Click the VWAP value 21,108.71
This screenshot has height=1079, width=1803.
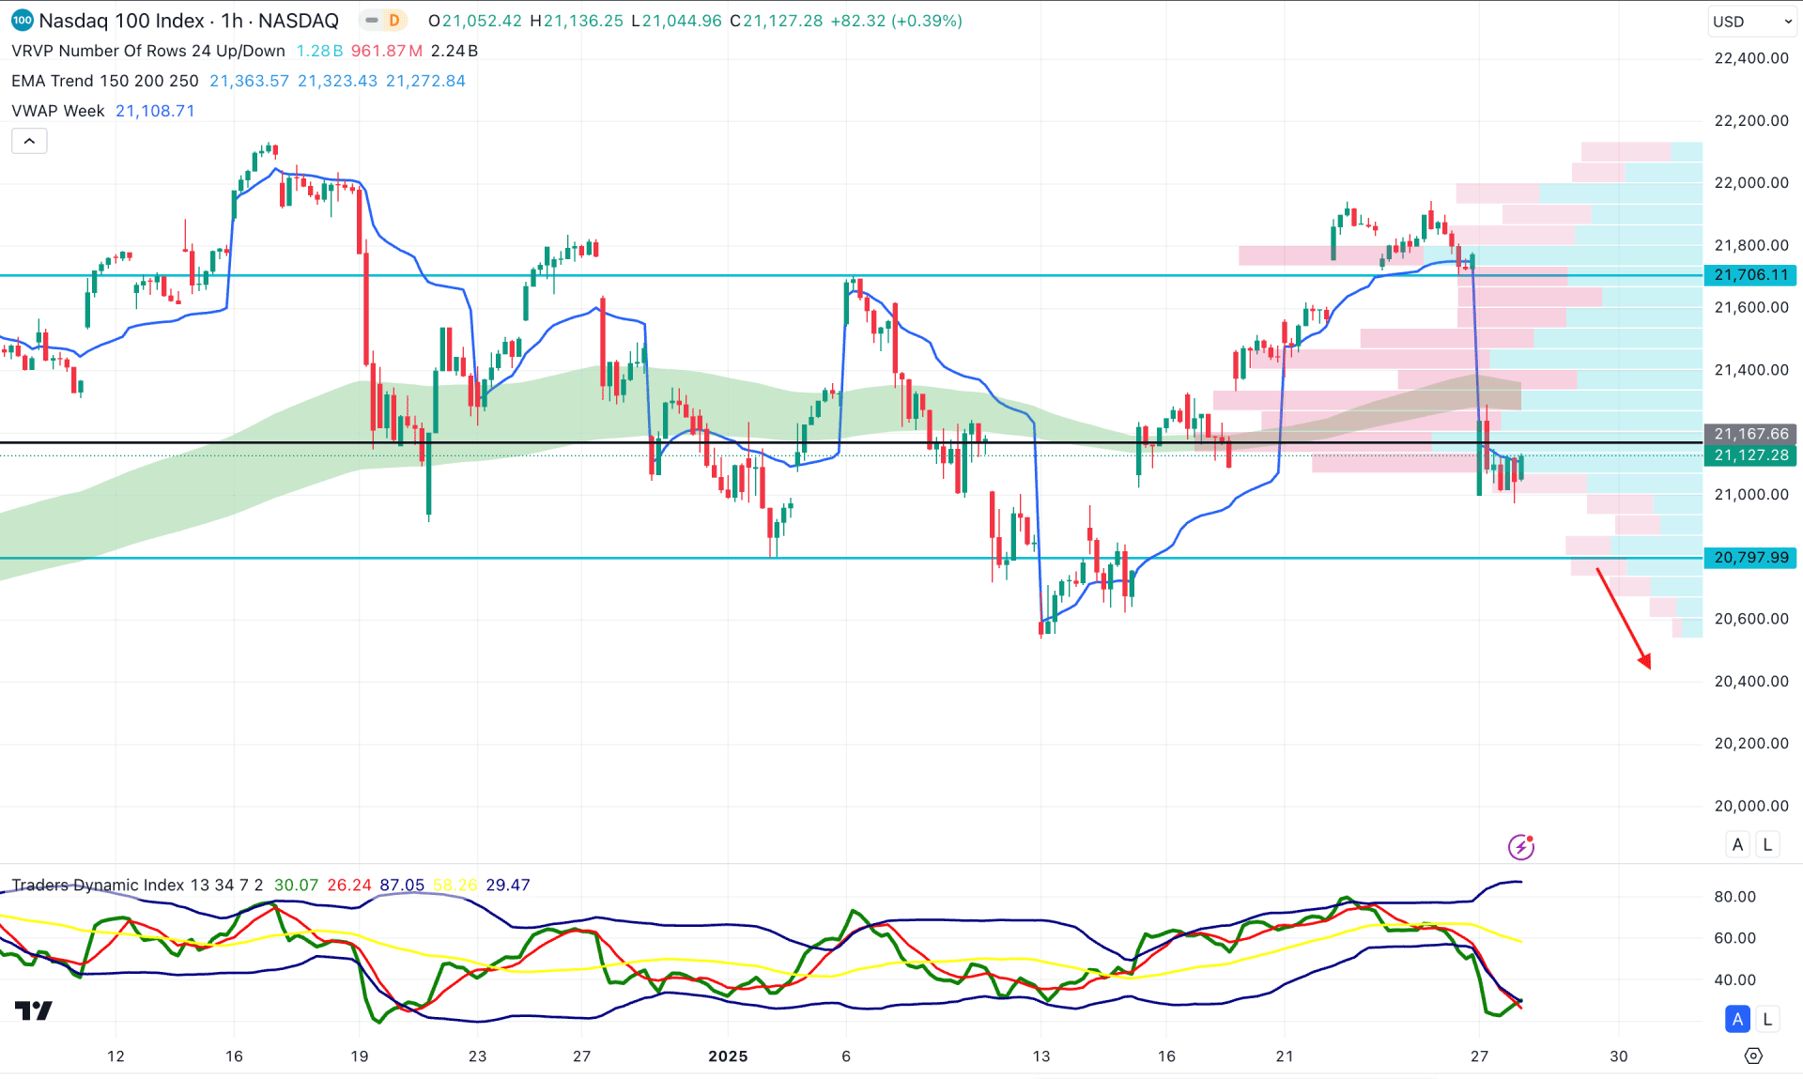(x=155, y=111)
